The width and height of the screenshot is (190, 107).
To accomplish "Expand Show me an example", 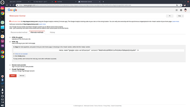I will 21,54.
